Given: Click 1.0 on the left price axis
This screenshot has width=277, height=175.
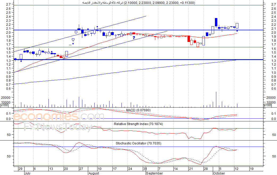Looking at the screenshot, I should [x=9, y=72].
